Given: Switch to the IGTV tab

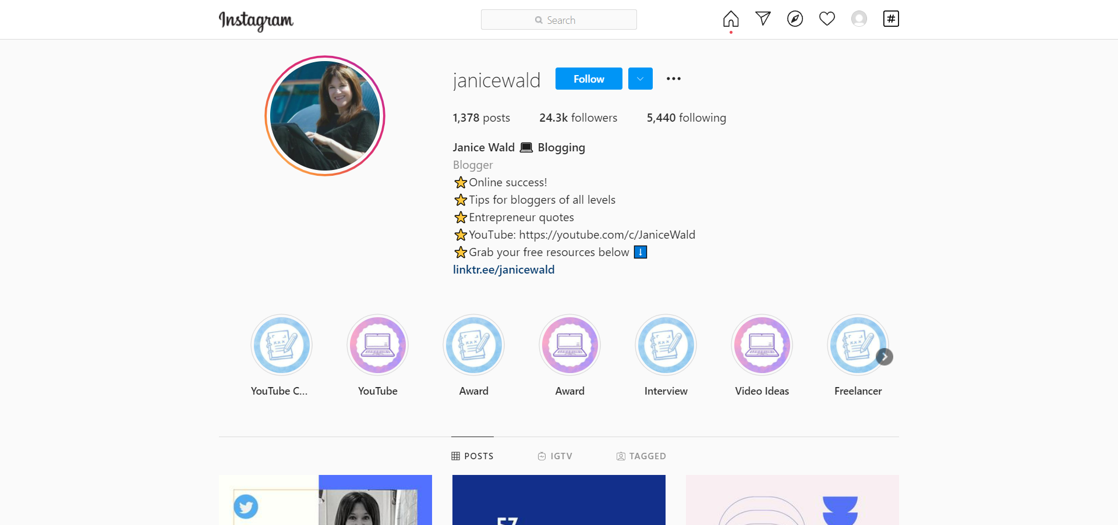Looking at the screenshot, I should point(555,456).
